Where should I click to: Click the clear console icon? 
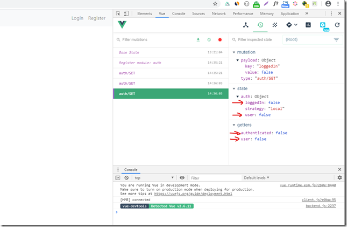(x=126, y=178)
